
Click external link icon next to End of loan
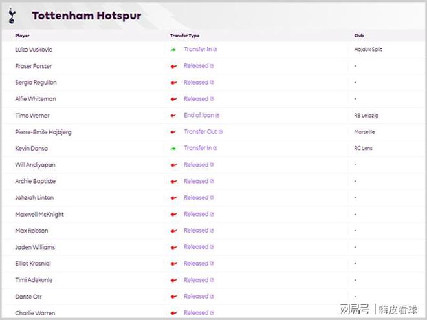point(217,116)
